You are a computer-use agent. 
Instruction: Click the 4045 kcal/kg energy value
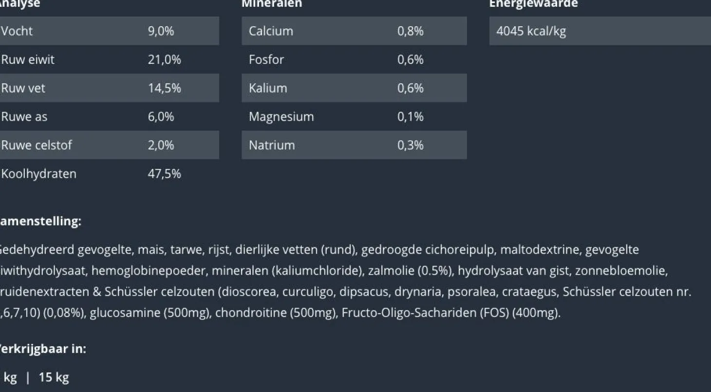tap(531, 31)
